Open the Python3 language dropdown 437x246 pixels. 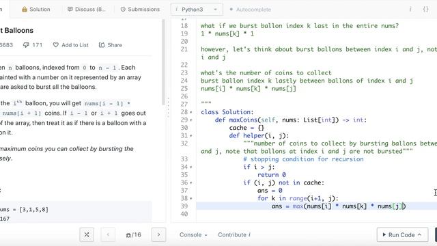point(197,10)
